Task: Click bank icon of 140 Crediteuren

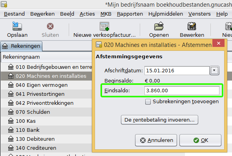Action: point(11,148)
